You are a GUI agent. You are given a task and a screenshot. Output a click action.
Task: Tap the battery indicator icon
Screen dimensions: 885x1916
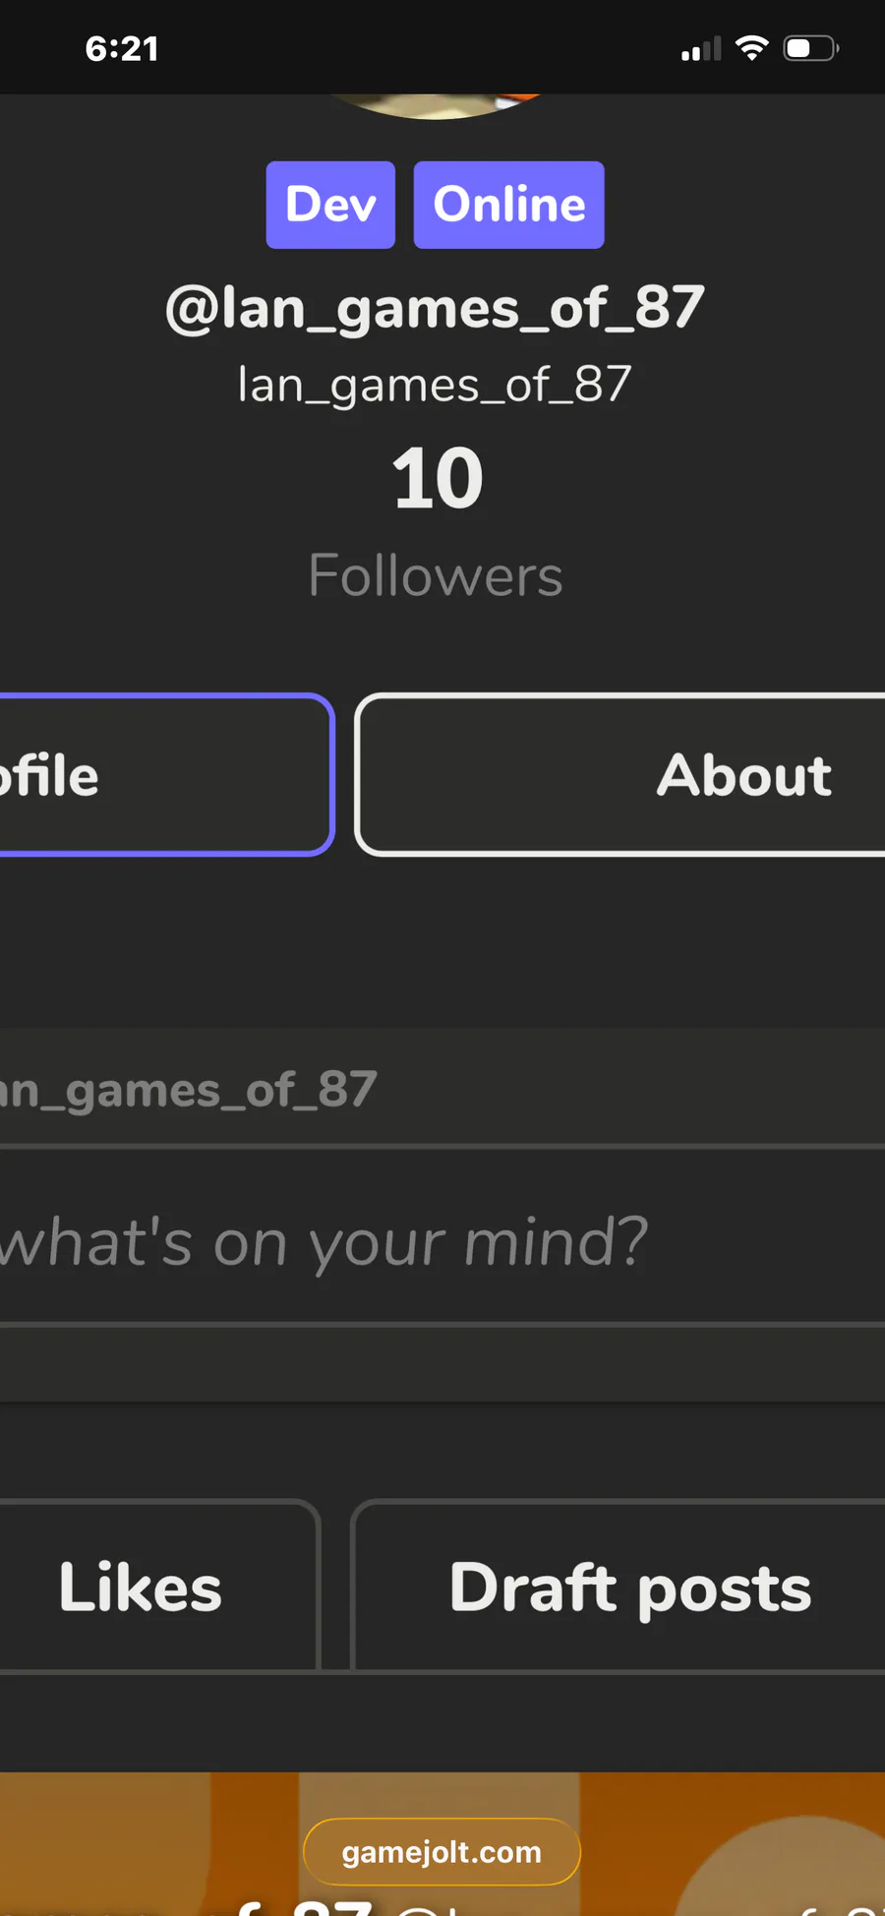(x=810, y=48)
